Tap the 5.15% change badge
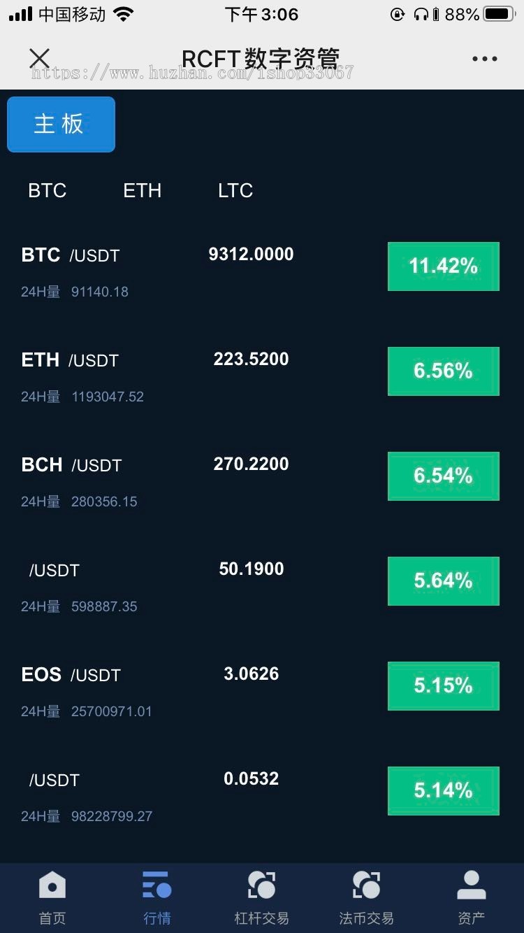The width and height of the screenshot is (524, 933). (443, 685)
